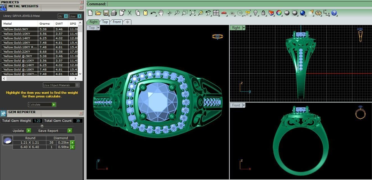Click the Undo View Change icon
This screenshot has height=180, width=372.
pyautogui.click(x=208, y=13)
